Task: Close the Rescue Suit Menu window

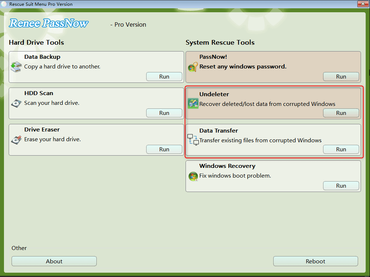Action: click(363, 4)
